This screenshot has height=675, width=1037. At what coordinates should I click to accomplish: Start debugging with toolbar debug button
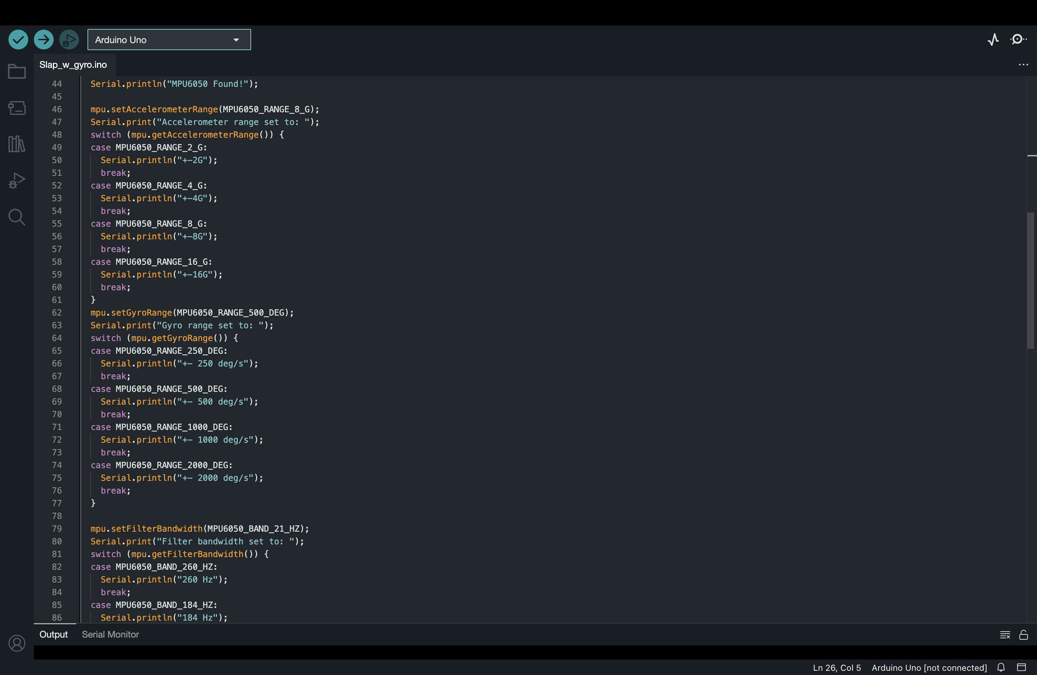tap(69, 40)
